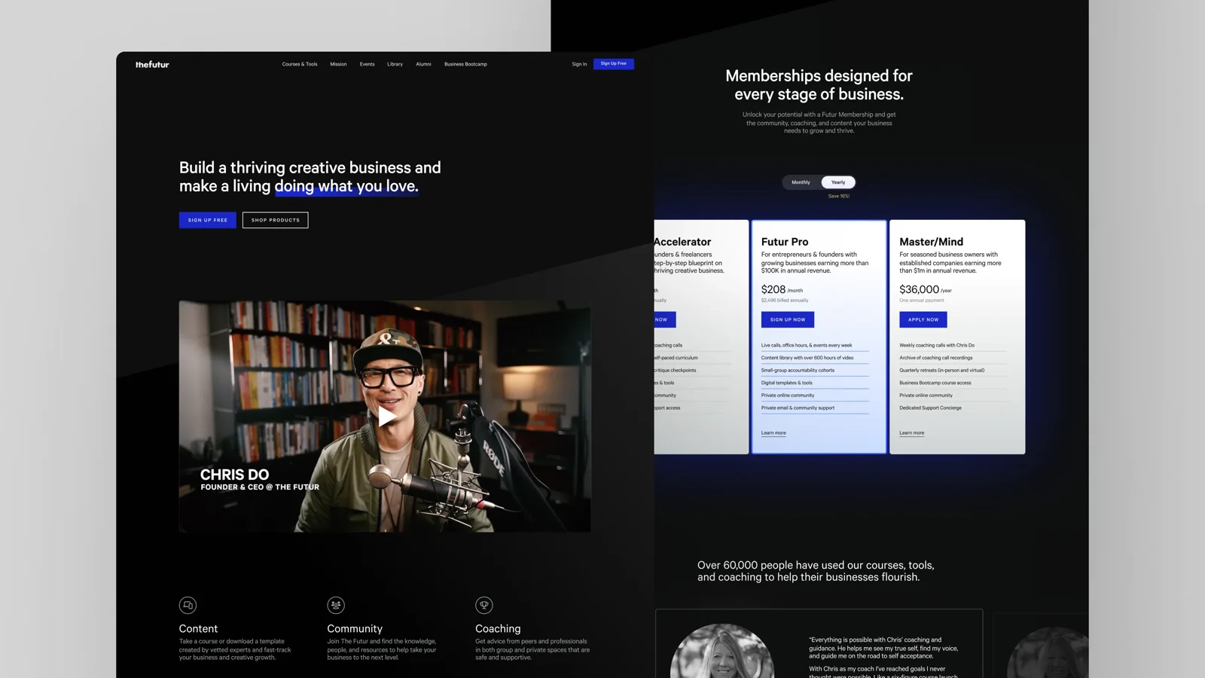This screenshot has width=1205, height=678.
Task: Select the Futur Pro card title
Action: (785, 242)
